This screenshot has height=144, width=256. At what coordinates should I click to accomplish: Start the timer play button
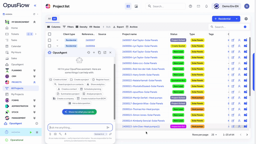[x=31, y=132]
